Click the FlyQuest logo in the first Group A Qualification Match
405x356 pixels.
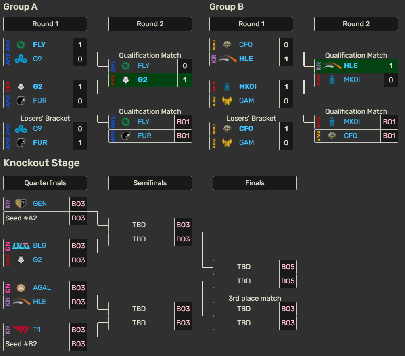[x=126, y=66]
